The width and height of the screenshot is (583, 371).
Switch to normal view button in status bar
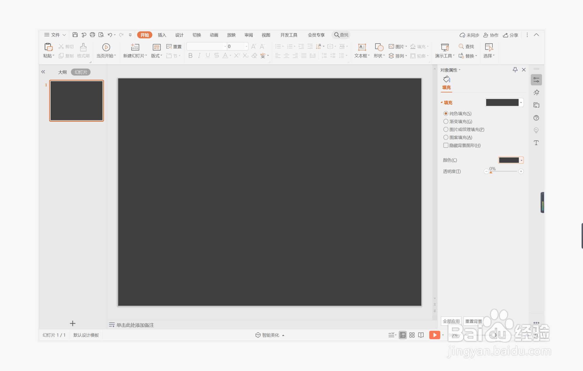click(403, 335)
